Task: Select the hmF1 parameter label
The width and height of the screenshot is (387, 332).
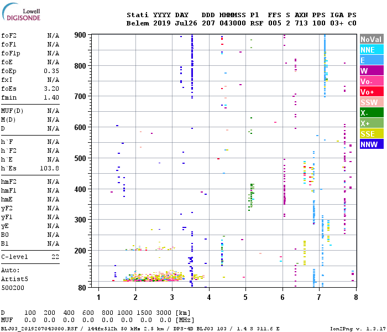Action: (x=9, y=190)
